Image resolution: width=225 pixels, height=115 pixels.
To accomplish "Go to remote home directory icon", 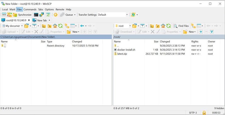I will coord(163,26).
